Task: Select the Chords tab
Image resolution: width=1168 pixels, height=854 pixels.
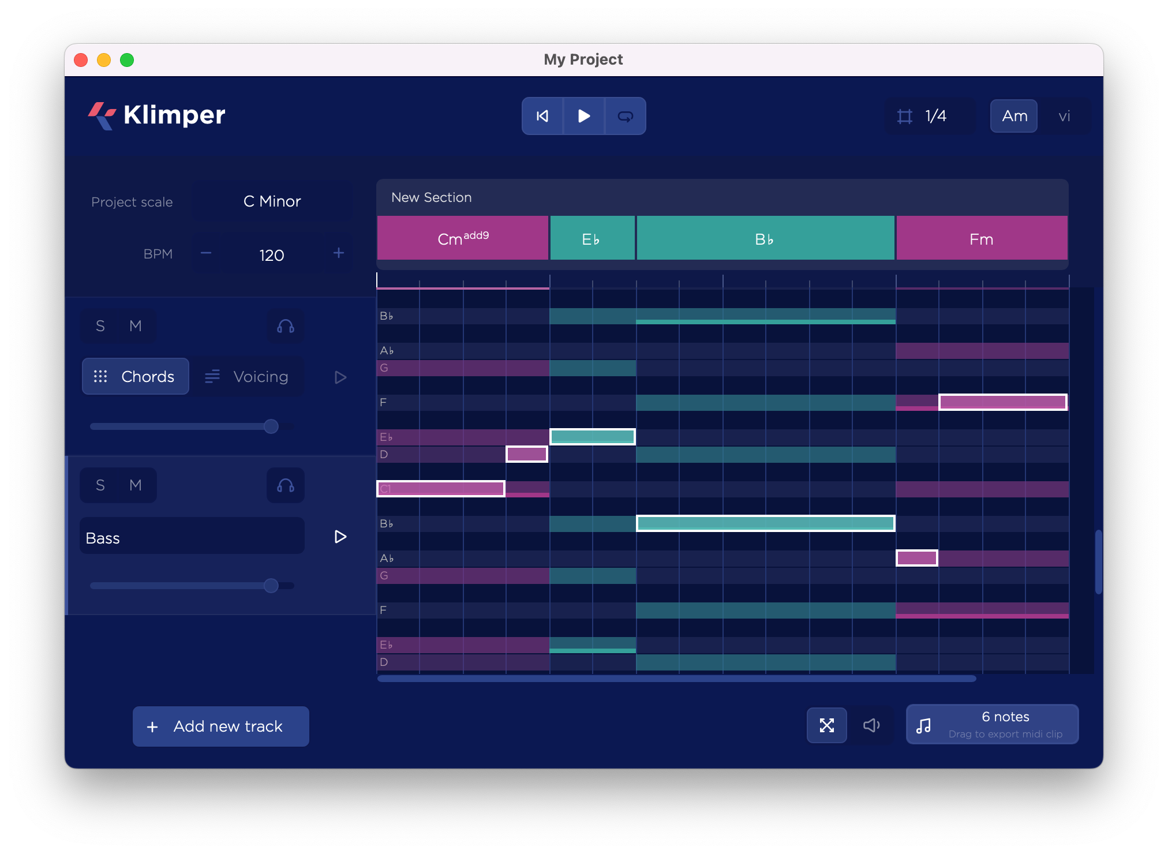Action: click(135, 375)
